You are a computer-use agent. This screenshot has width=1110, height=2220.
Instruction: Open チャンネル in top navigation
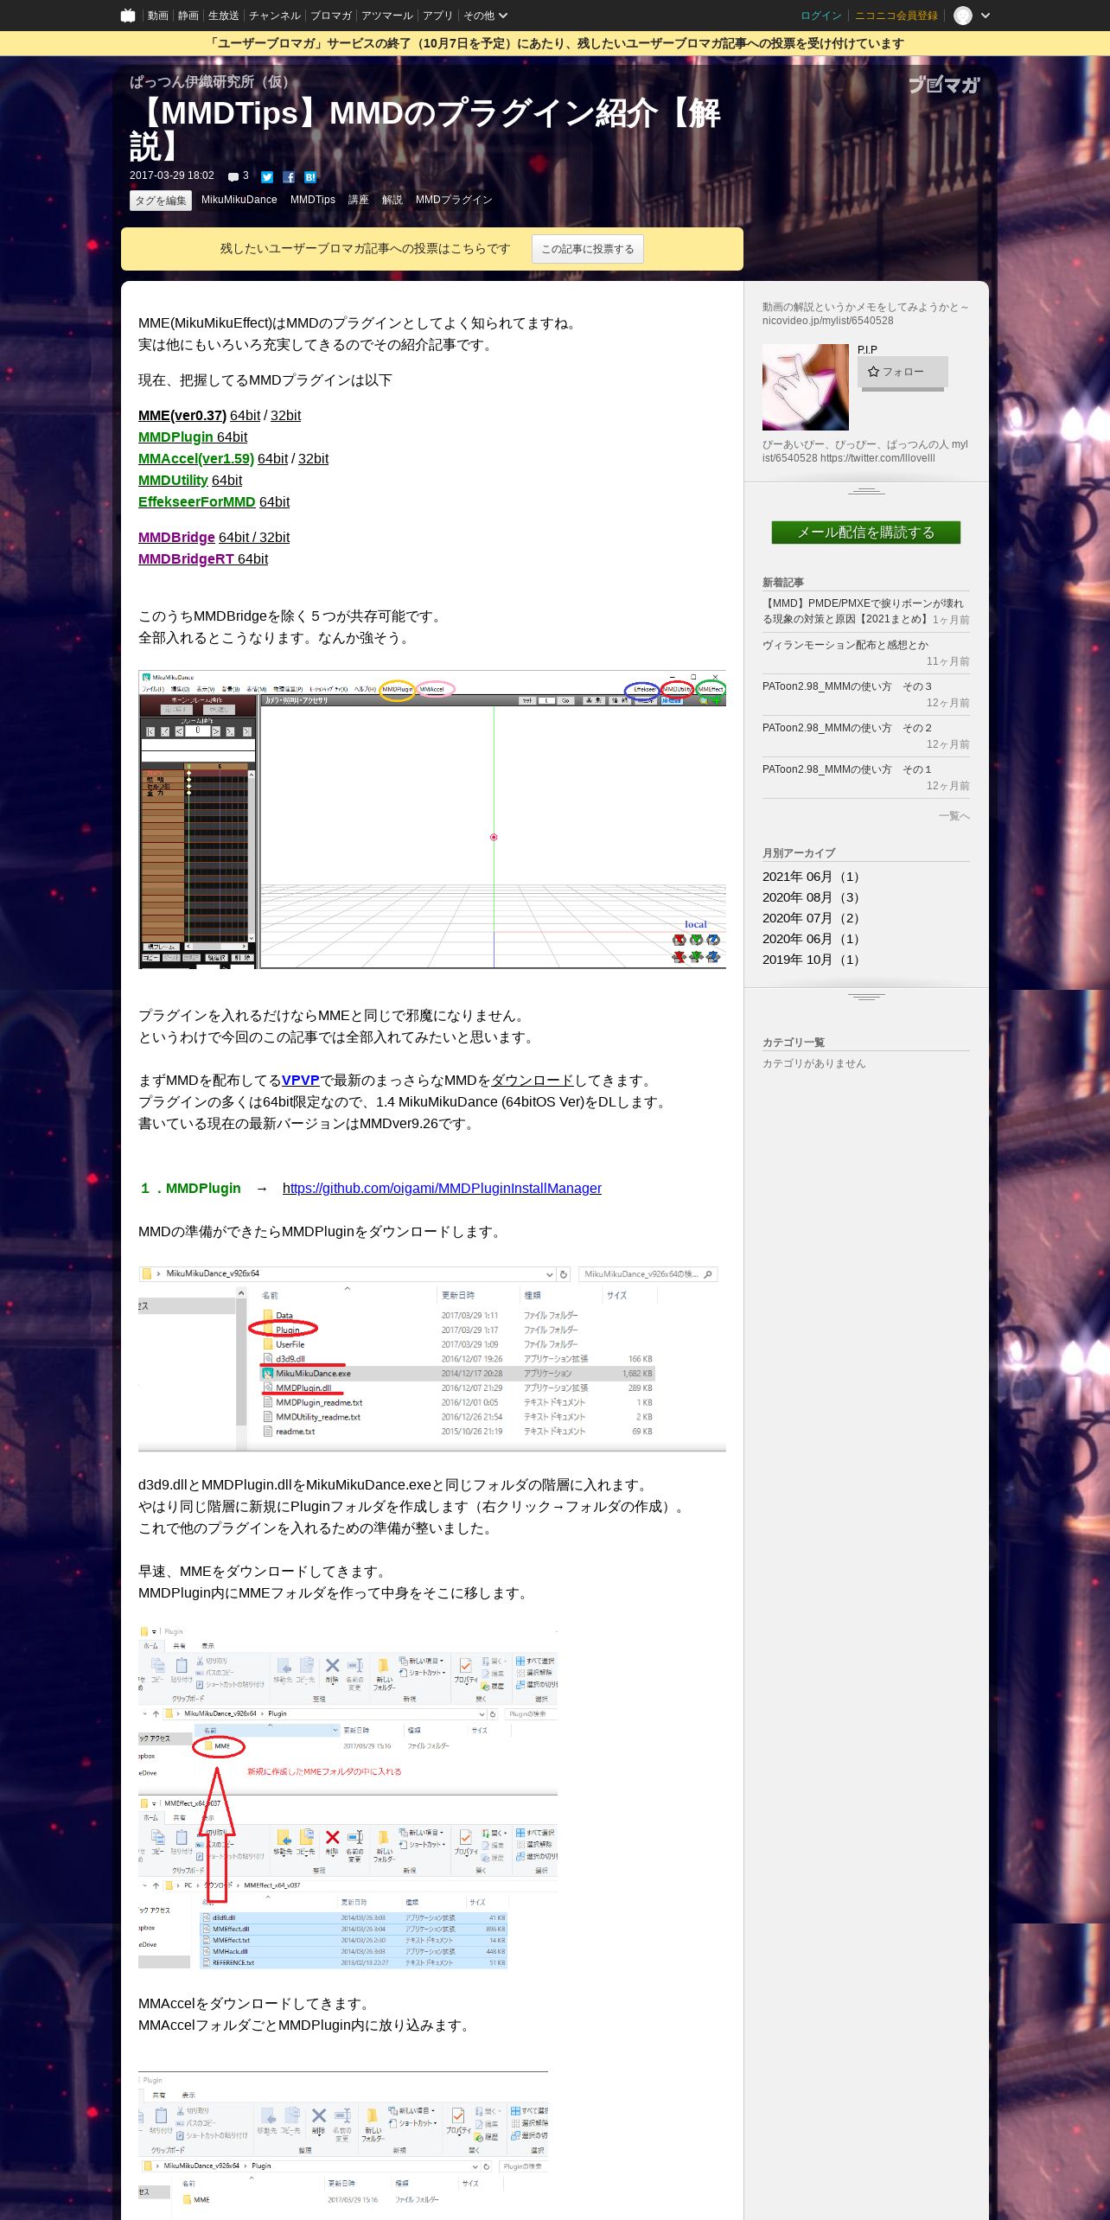coord(275,16)
